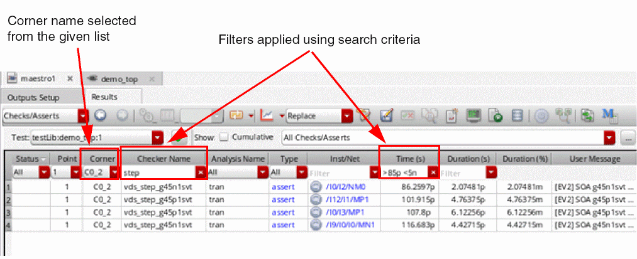The width and height of the screenshot is (637, 259).
Task: Open dropdown arrow beside orange plot icon
Action: (251, 116)
